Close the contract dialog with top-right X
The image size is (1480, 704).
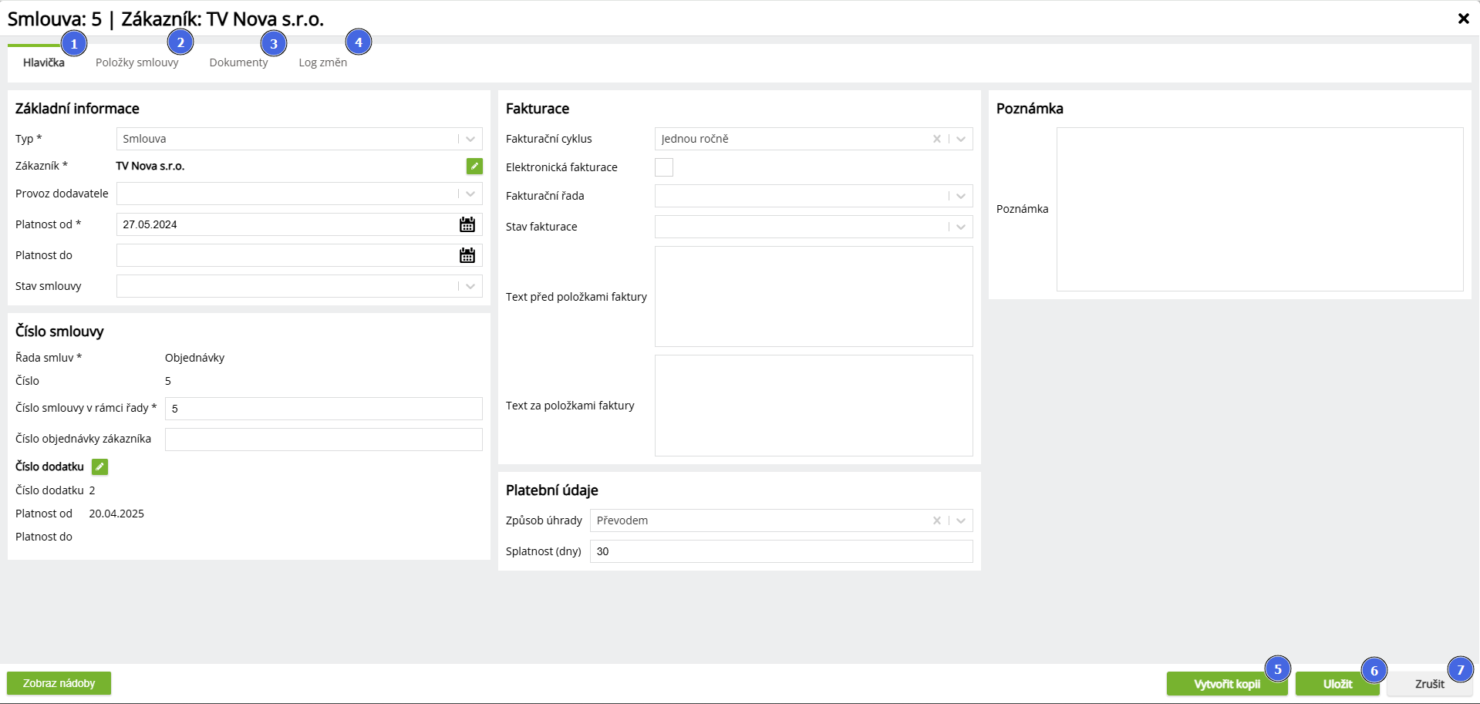1463,19
